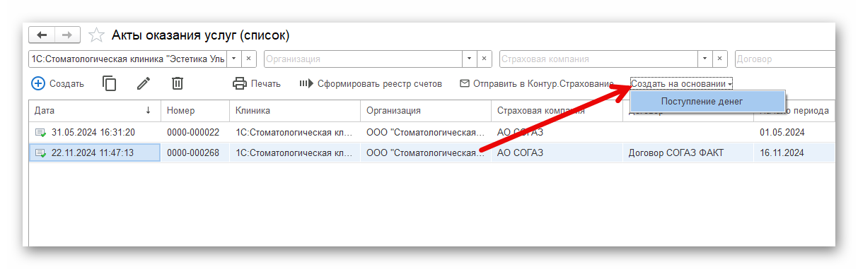Viewport: 858px width, 269px height.
Task: Expand the Организация filter dropdown arrow
Action: pos(470,59)
